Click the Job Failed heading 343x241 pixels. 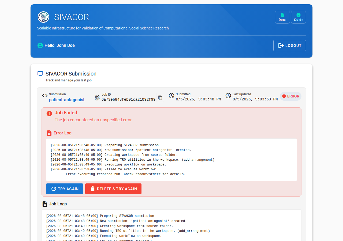(x=66, y=113)
